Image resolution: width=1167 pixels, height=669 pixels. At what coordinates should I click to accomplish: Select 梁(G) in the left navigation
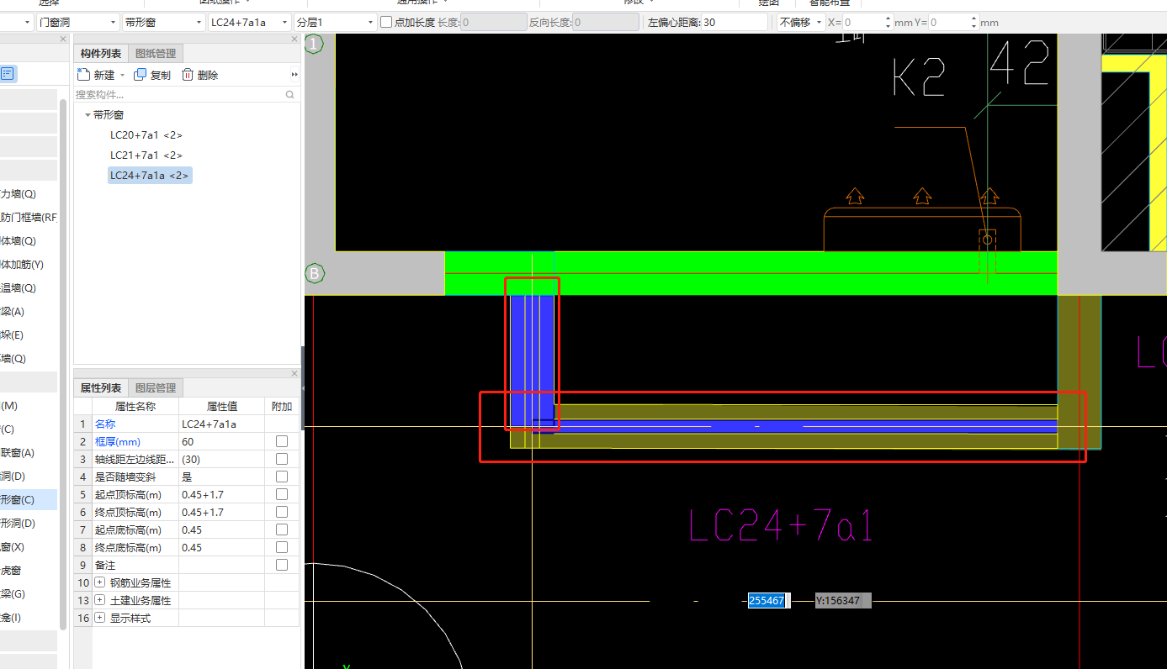pyautogui.click(x=13, y=594)
